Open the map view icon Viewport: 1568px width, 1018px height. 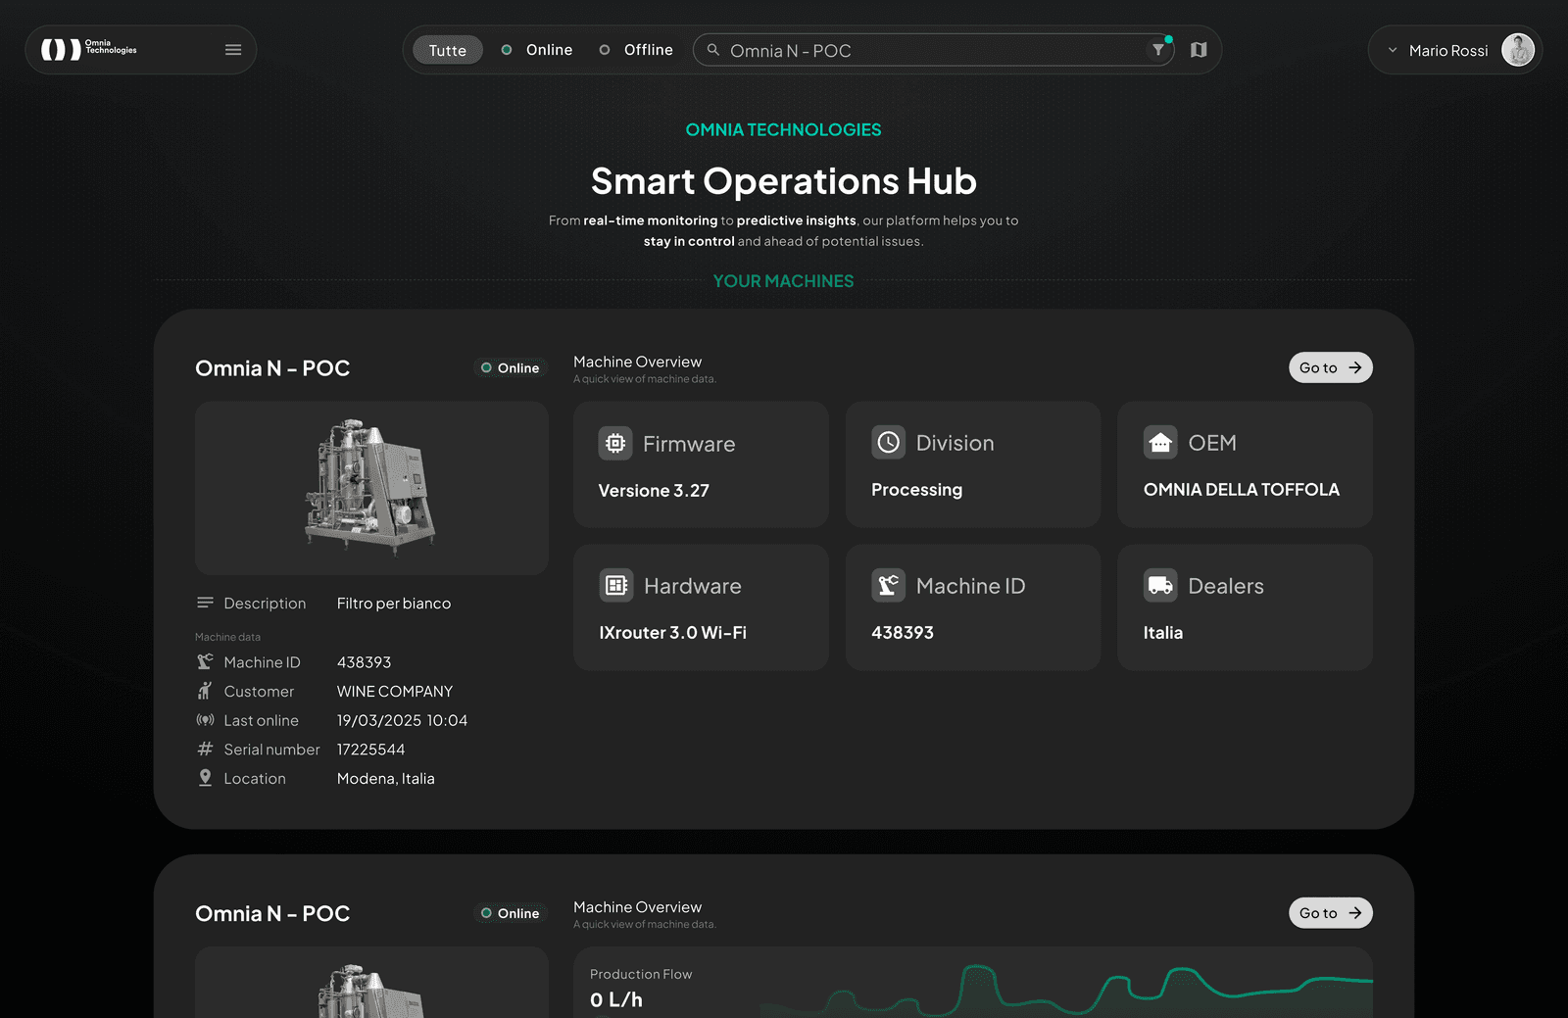tap(1199, 50)
